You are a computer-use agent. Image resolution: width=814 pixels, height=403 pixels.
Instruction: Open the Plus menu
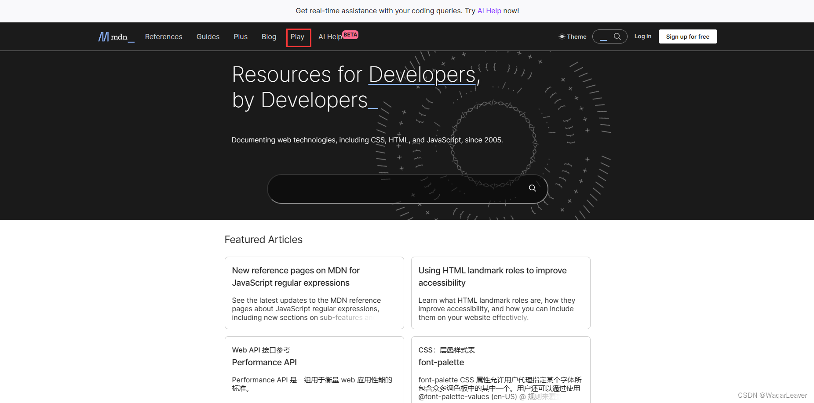point(241,37)
